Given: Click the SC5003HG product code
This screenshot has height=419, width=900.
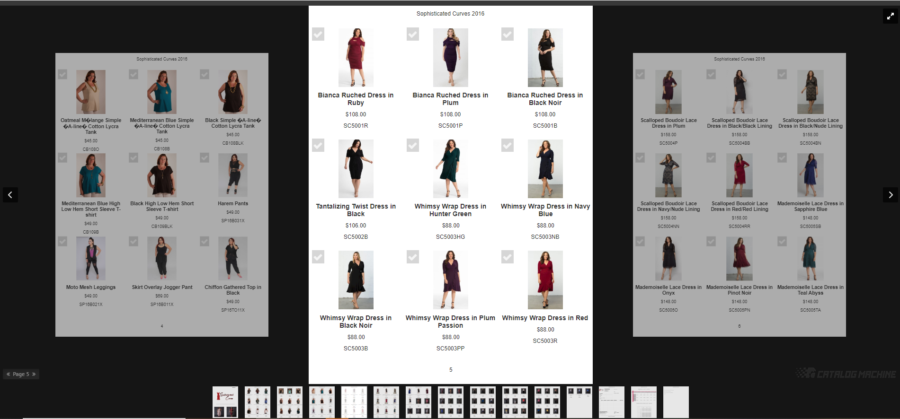Looking at the screenshot, I should [451, 237].
